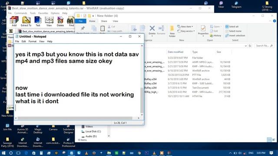
Task: Collapse the Explorer ribbon with the chevron
Action: (x=270, y=21)
